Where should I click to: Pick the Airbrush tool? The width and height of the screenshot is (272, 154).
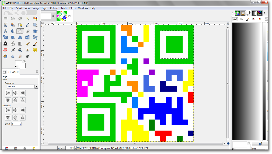tap(13, 50)
